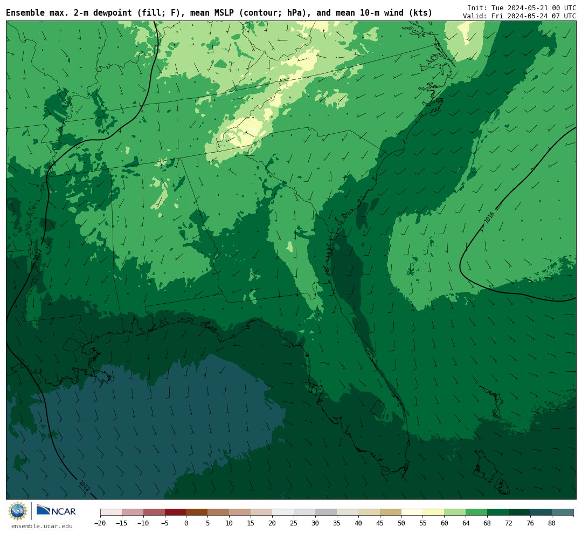The image size is (582, 533).
Task: Click the Init: Tue 2024-05-21 00 UTC text
Action: tap(522, 8)
